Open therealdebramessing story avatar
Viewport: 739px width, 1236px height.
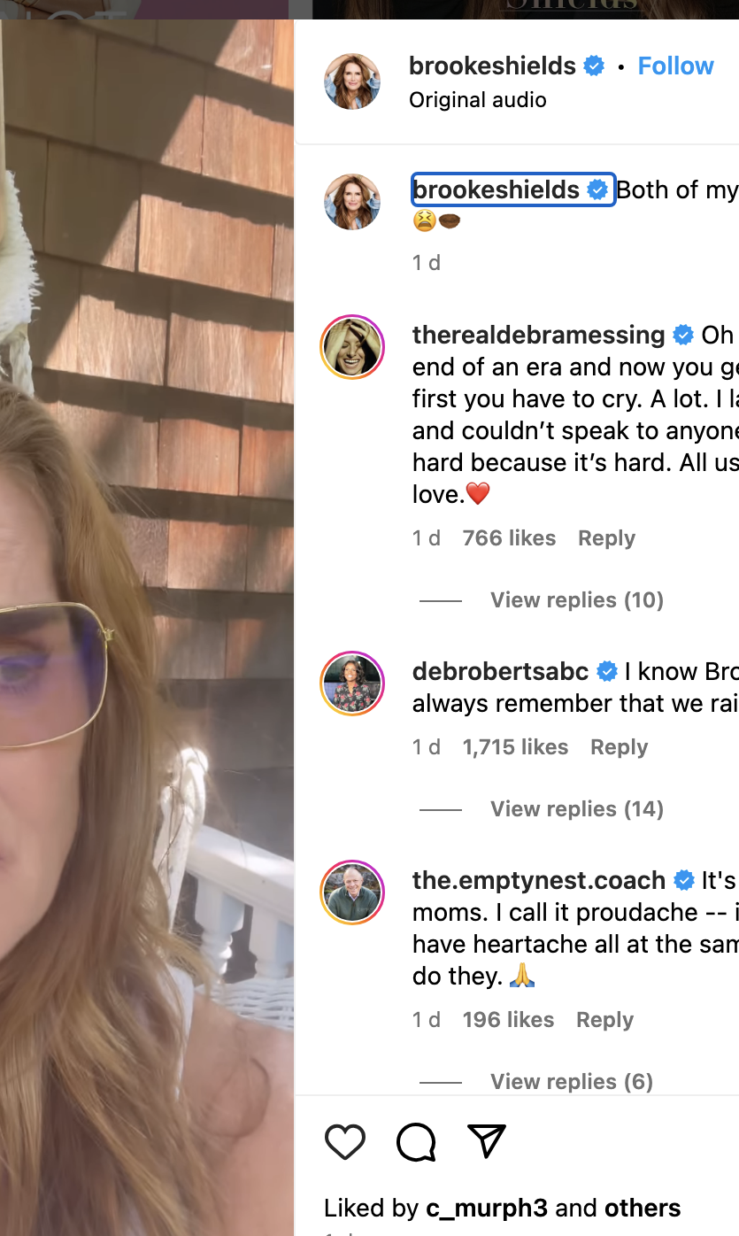352,347
